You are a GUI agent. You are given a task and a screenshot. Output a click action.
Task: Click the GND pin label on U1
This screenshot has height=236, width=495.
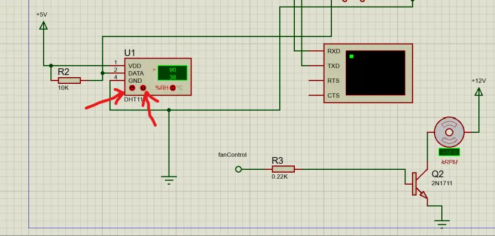coord(135,81)
